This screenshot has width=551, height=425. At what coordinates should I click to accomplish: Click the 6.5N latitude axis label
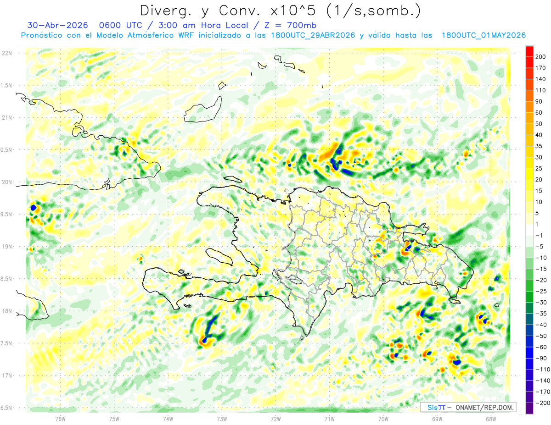7,408
